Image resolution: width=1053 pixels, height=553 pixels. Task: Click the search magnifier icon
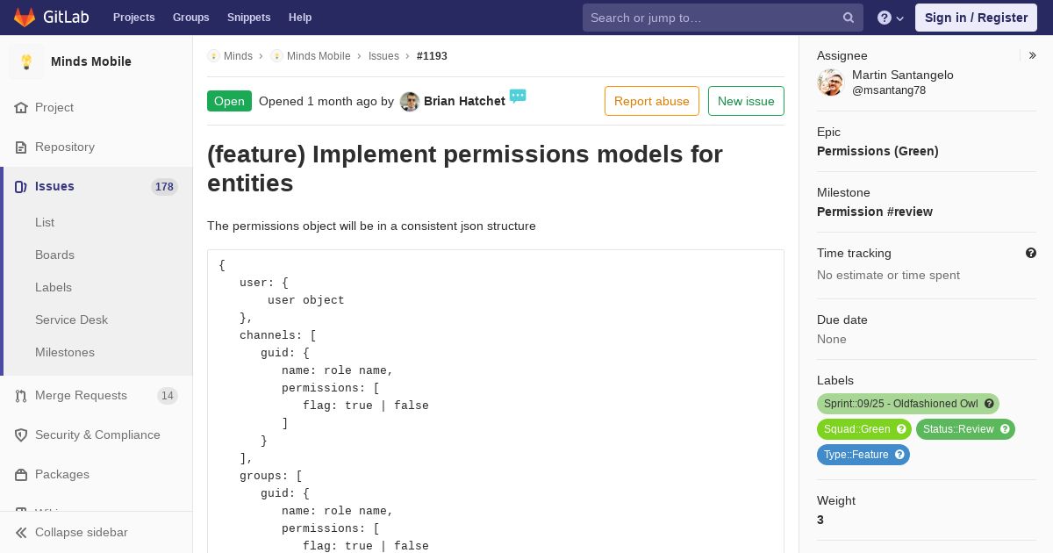849,18
